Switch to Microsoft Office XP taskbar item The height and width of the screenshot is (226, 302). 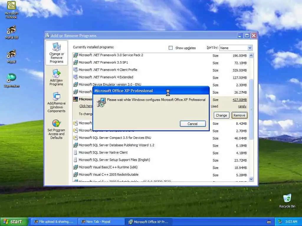point(149,222)
